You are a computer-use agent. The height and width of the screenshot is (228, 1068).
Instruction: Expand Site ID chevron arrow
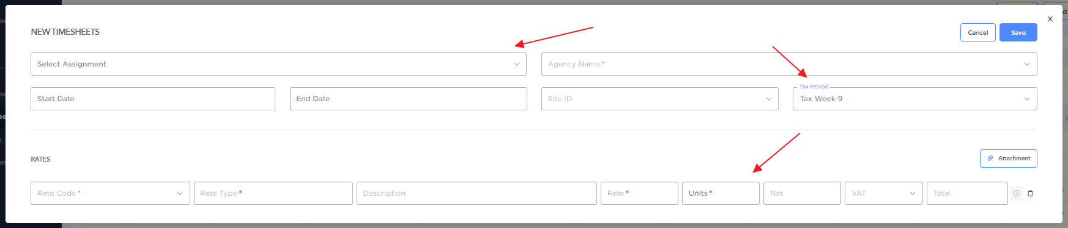pos(769,99)
